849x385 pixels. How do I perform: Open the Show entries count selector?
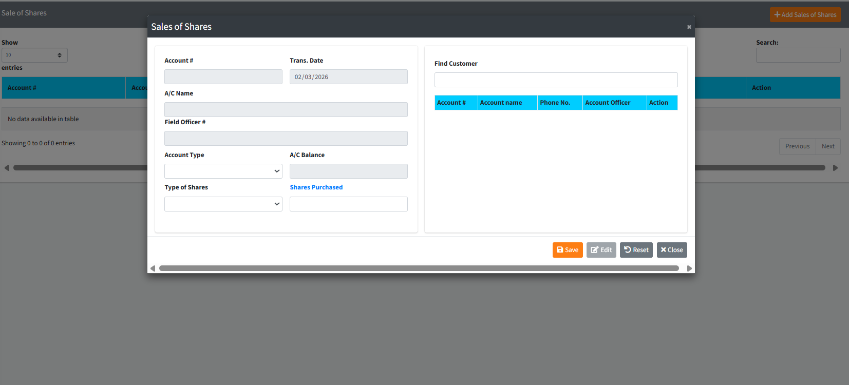(34, 55)
